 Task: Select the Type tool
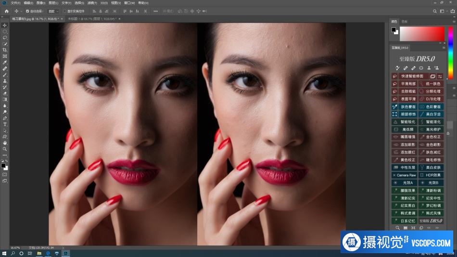click(x=5, y=125)
